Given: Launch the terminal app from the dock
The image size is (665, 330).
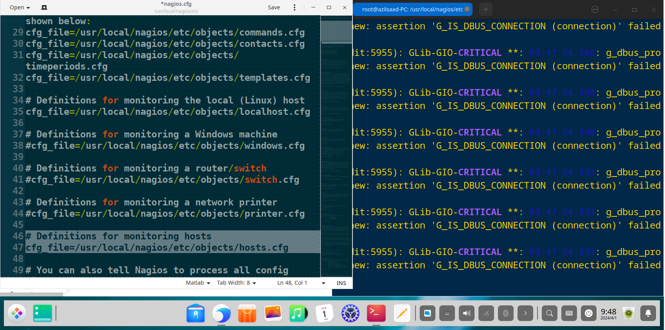Looking at the screenshot, I should [x=376, y=313].
